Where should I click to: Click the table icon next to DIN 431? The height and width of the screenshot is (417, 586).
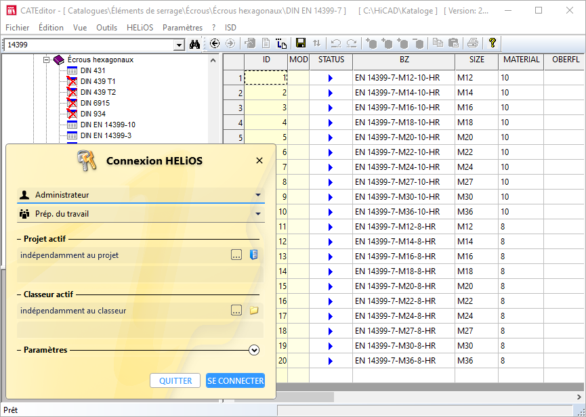pos(72,70)
